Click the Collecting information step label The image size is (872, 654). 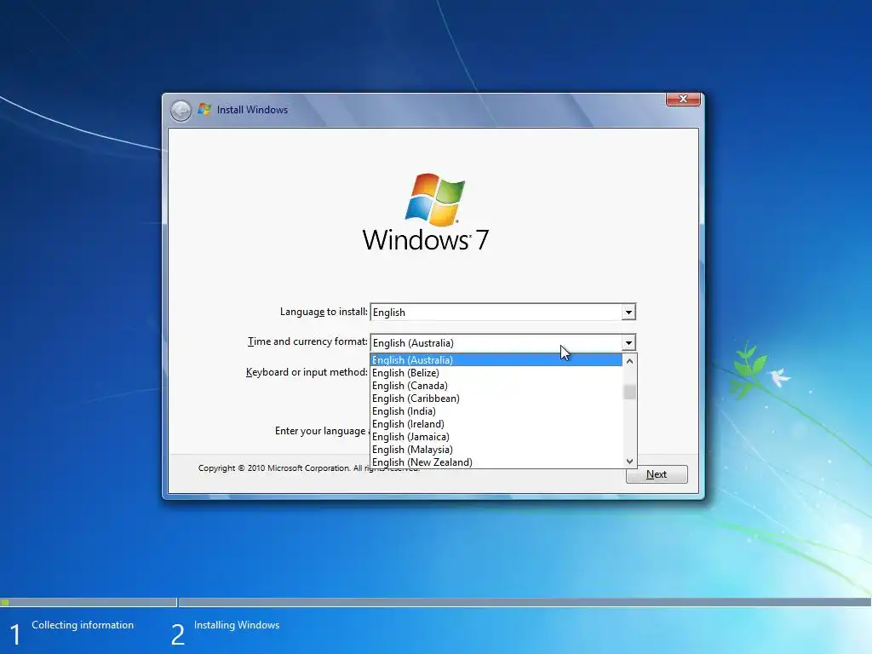point(83,625)
